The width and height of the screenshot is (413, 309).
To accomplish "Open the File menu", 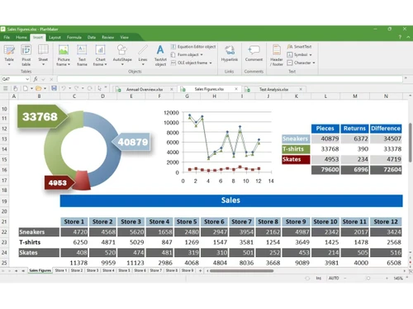I will tap(7, 37).
